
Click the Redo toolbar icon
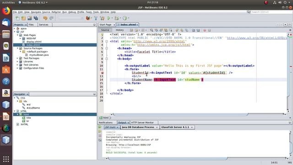(51, 18)
